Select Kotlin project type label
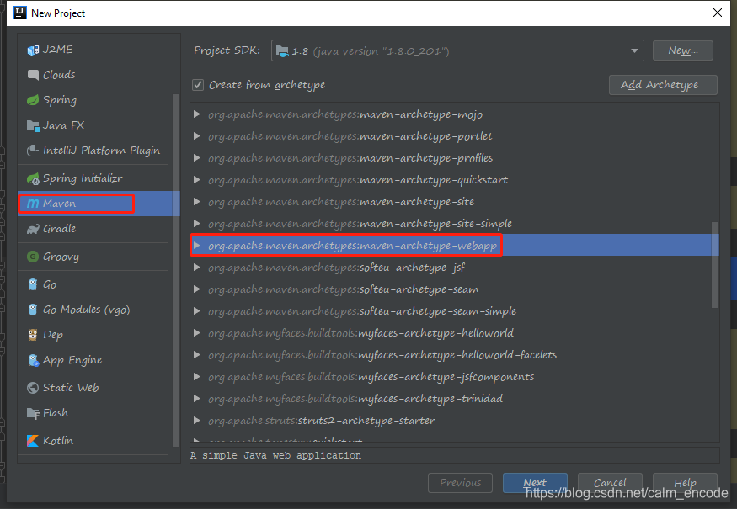The image size is (737, 509). pyautogui.click(x=58, y=441)
